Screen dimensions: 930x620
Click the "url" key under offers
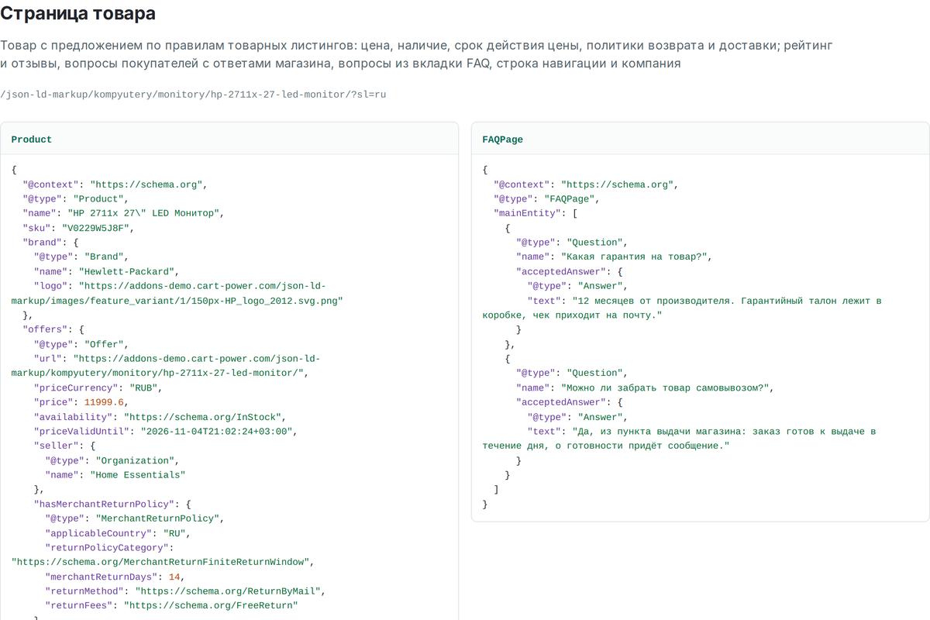pyautogui.click(x=48, y=359)
